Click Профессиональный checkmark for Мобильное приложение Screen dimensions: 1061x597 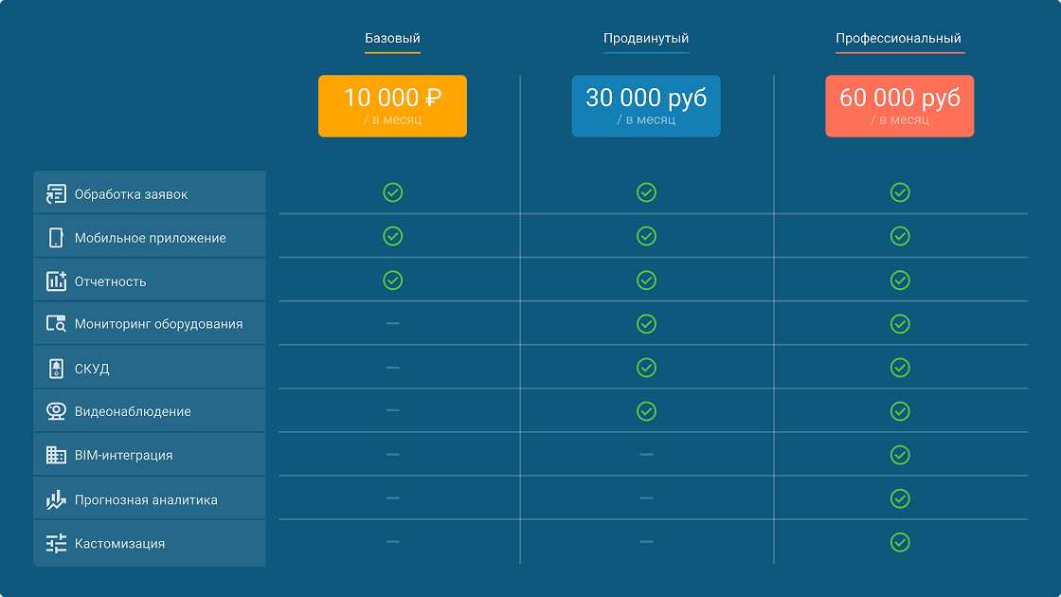click(900, 236)
